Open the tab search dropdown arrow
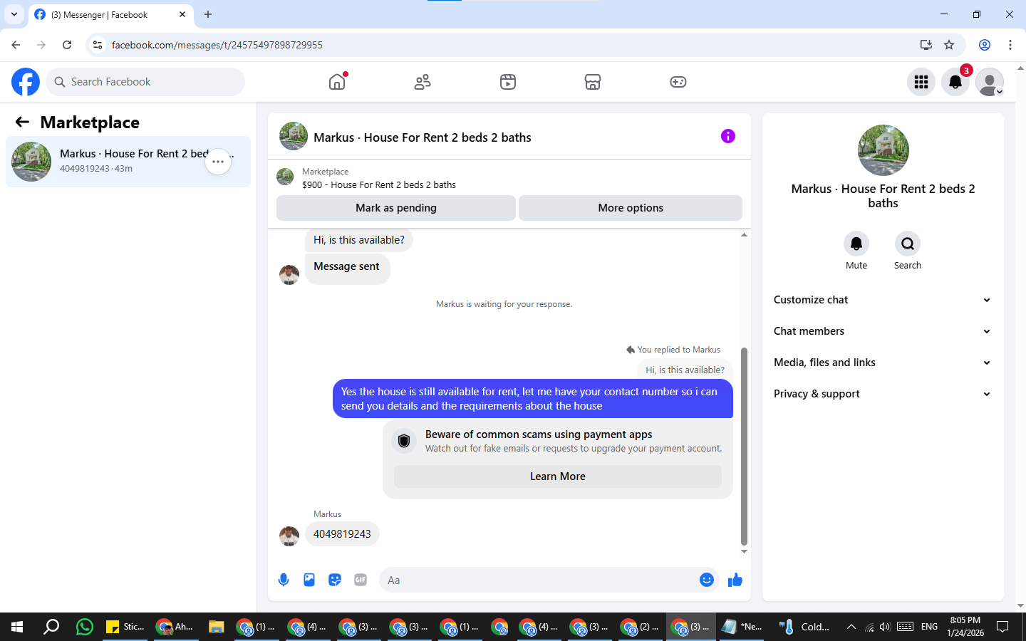Screen dimensions: 1026x641 14,14
